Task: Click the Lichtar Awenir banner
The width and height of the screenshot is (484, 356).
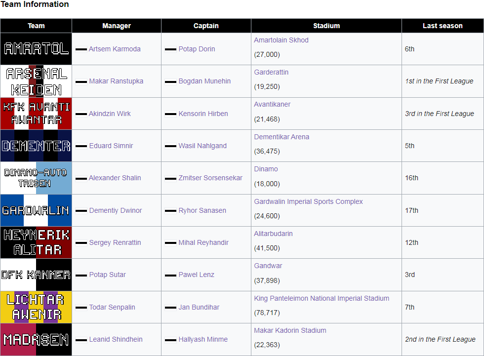Action: (36, 307)
